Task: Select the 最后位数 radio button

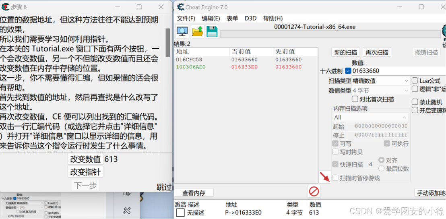Action: point(381,168)
